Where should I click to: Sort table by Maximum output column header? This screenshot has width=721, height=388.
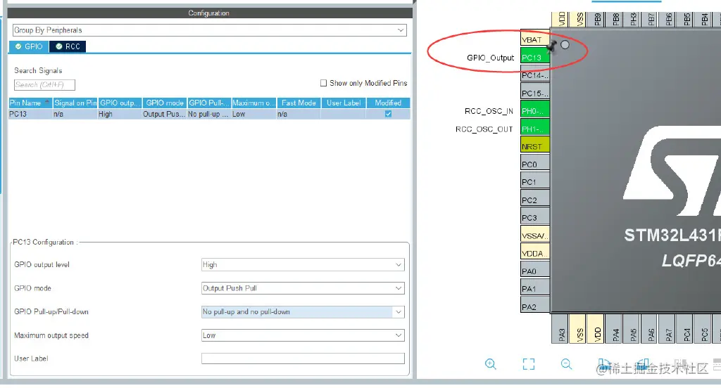(x=253, y=103)
